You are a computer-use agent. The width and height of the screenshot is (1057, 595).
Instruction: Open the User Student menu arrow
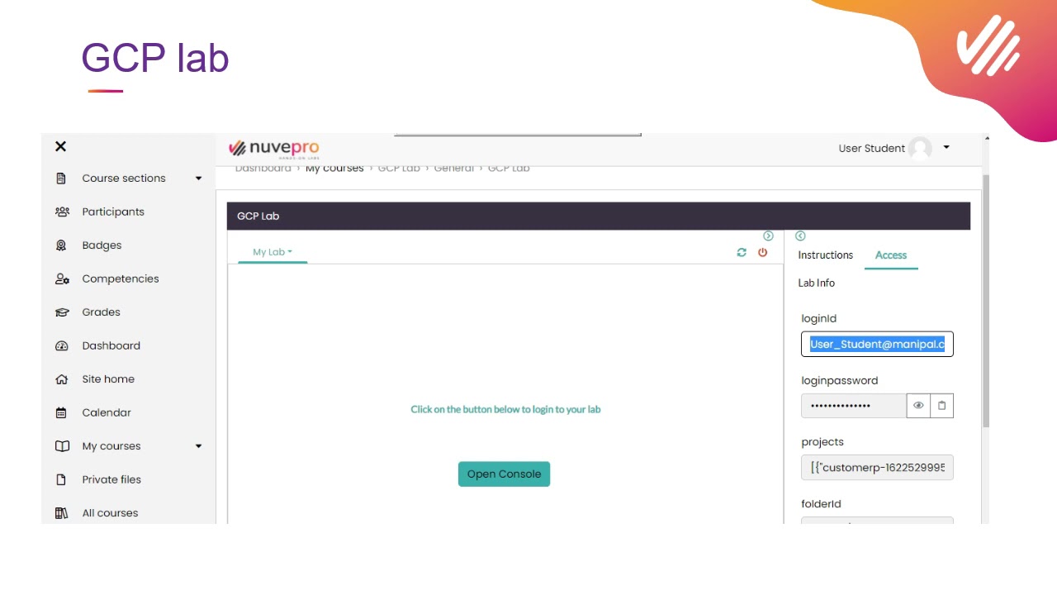click(946, 148)
